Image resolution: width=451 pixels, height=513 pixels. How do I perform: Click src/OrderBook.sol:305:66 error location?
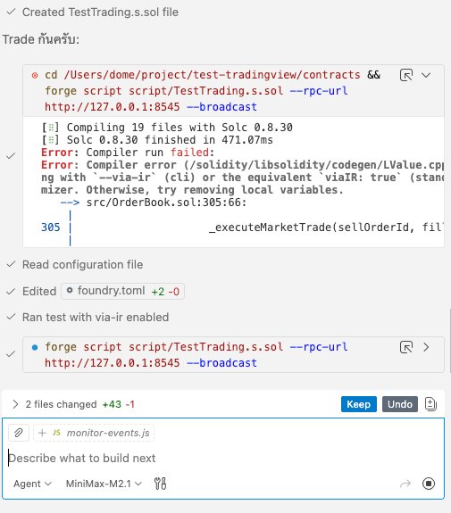point(166,203)
